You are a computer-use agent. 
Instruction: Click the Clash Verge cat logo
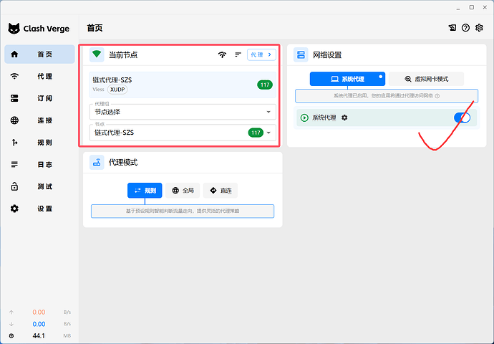(14, 29)
